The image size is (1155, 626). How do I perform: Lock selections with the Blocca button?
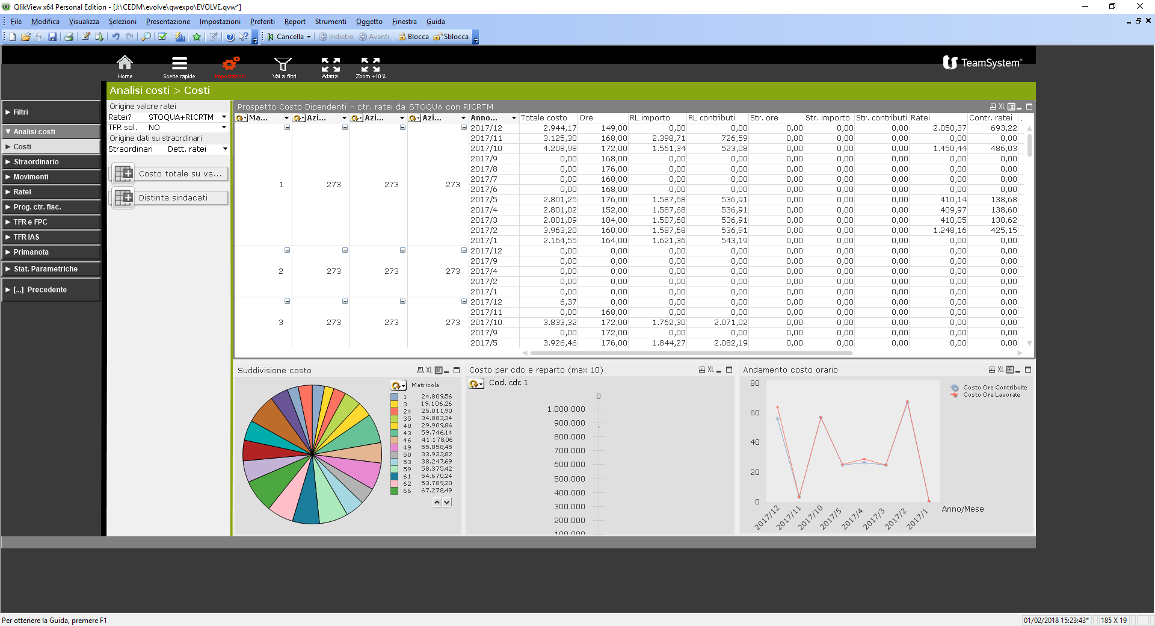[414, 37]
